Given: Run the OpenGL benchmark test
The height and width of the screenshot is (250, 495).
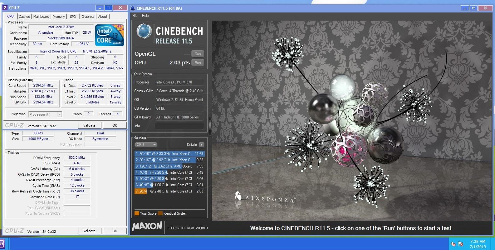Looking at the screenshot, I should click(x=198, y=54).
